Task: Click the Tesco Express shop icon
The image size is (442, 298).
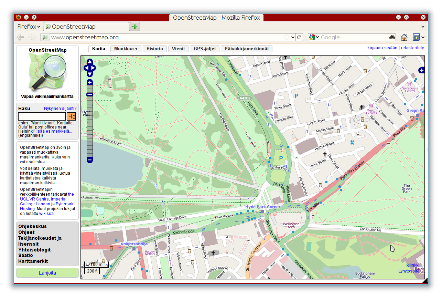Action: click(x=371, y=106)
